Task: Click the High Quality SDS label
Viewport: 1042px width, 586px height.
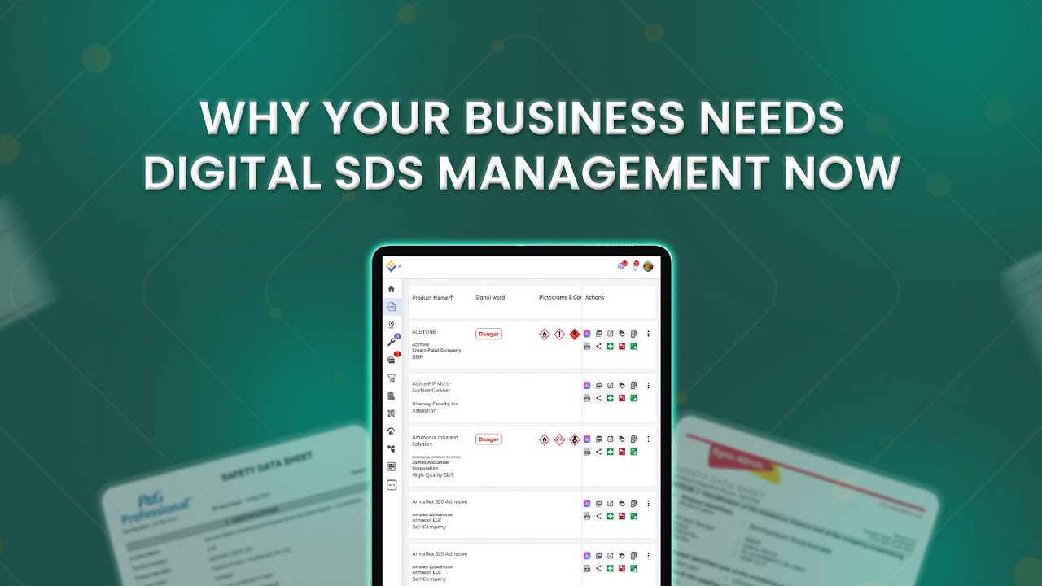Action: 432,474
